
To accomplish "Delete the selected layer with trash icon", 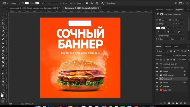I will pos(185,103).
